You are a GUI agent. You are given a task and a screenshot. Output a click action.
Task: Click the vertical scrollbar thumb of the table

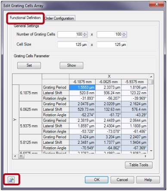tap(151, 82)
